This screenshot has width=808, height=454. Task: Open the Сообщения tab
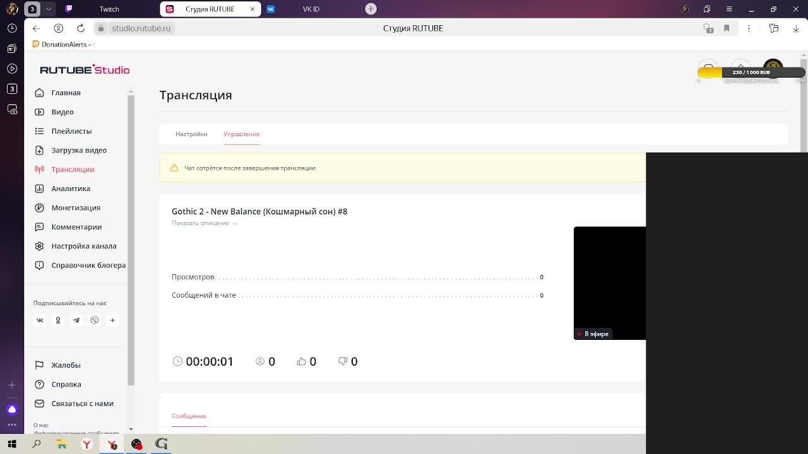pos(189,416)
